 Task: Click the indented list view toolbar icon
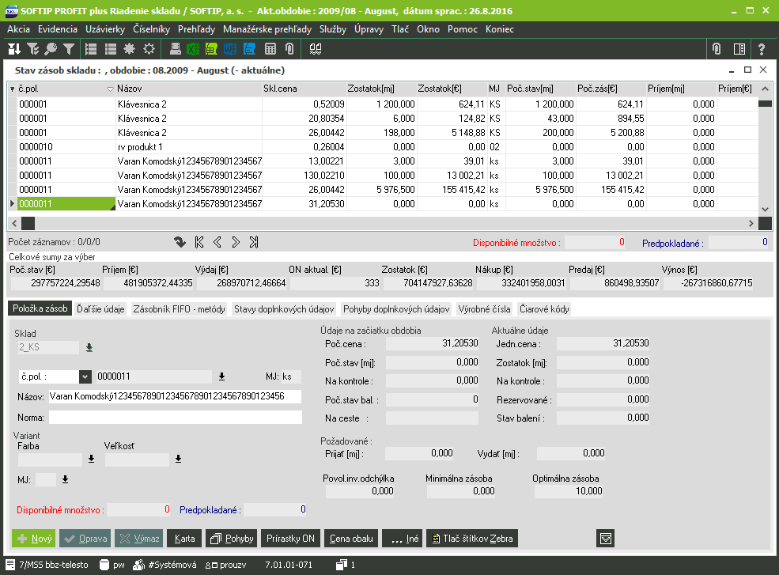pos(91,49)
